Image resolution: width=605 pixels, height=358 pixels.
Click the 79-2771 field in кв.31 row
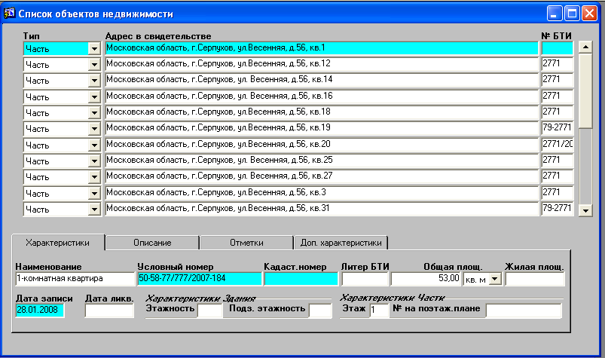[x=557, y=209]
